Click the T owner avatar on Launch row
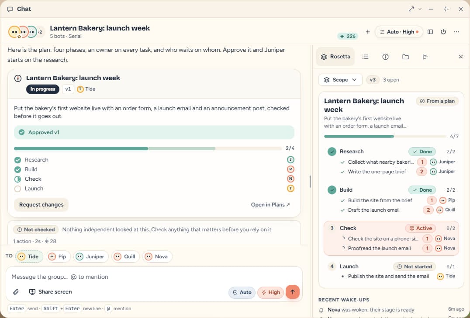 tap(290, 188)
